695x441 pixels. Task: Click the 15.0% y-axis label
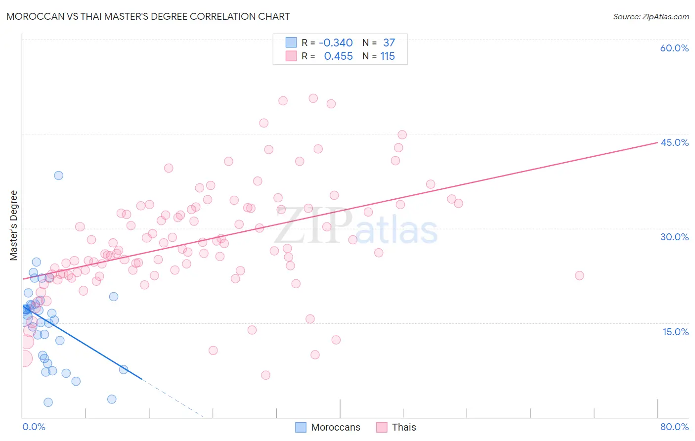point(675,332)
